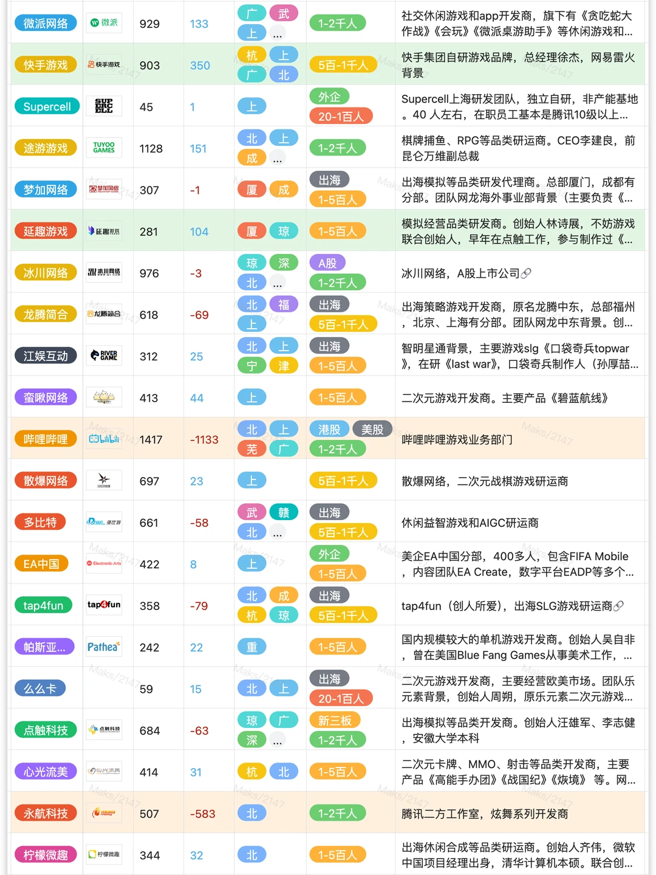This screenshot has width=656, height=875.
Task: Click the value 1128 in 途游游戏 row
Action: [151, 148]
